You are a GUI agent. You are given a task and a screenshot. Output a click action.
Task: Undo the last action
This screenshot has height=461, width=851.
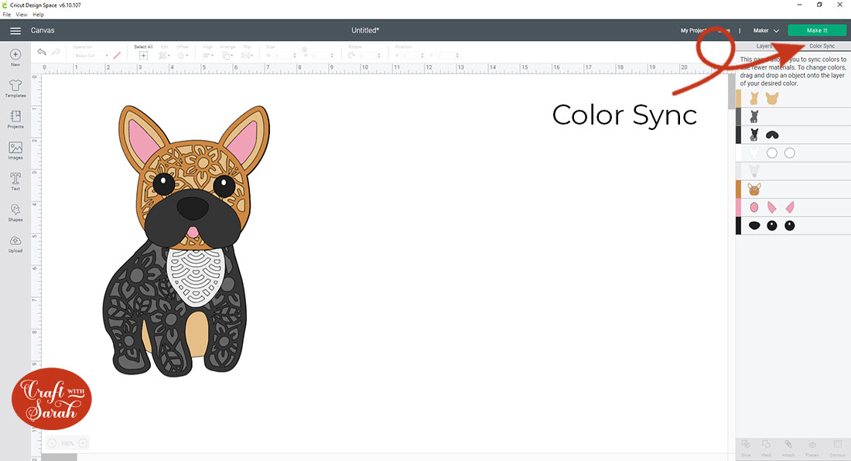42,53
